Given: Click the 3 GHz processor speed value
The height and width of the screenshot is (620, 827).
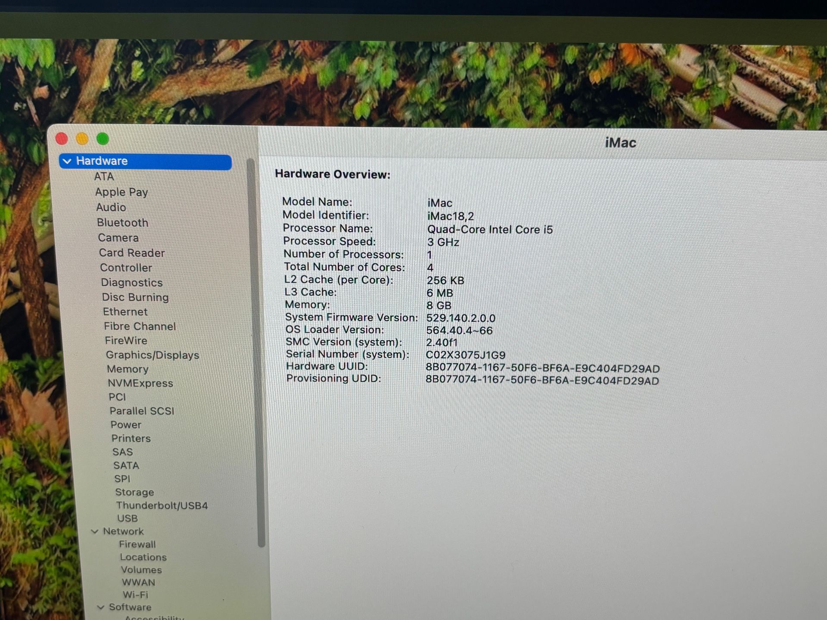Looking at the screenshot, I should [x=443, y=242].
